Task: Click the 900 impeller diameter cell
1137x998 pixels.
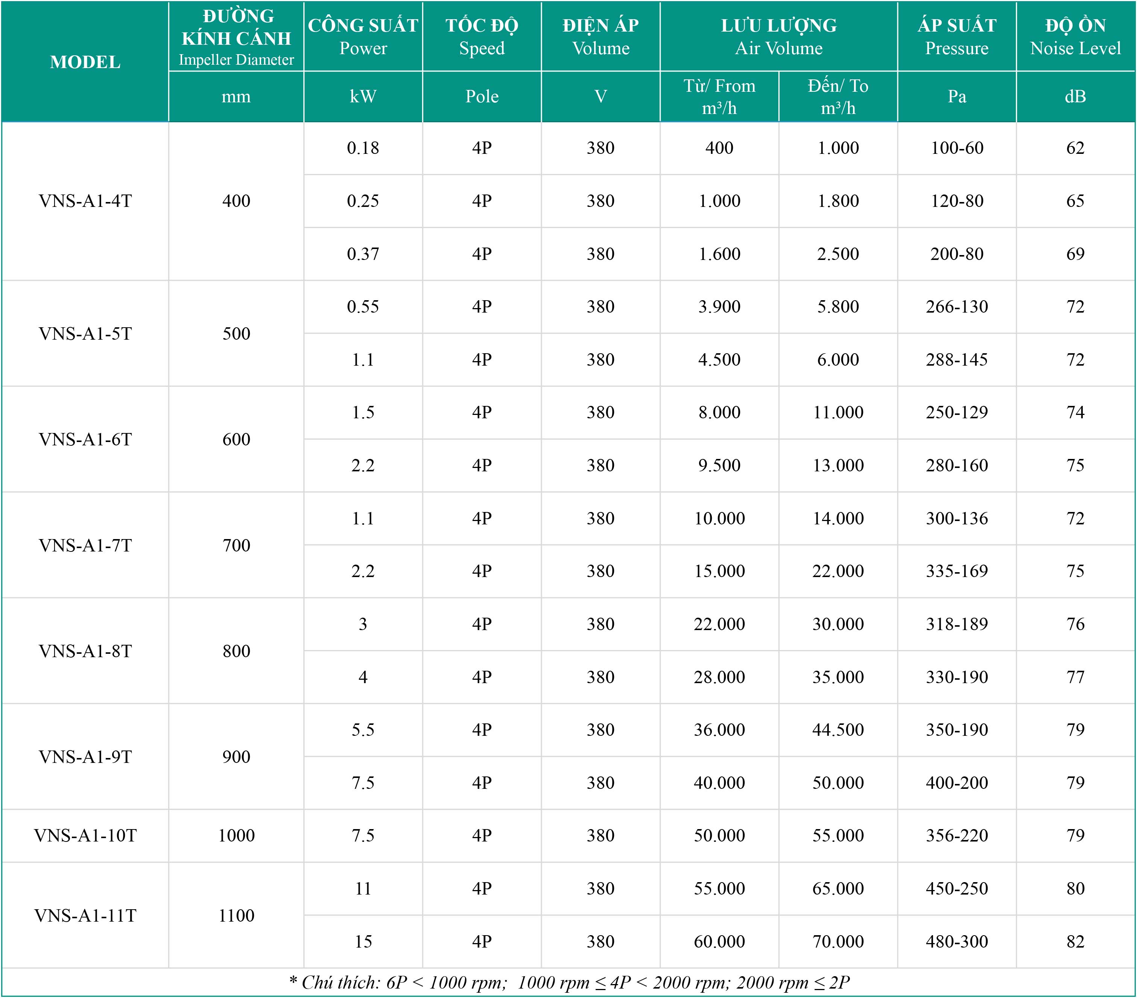Action: coord(236,756)
